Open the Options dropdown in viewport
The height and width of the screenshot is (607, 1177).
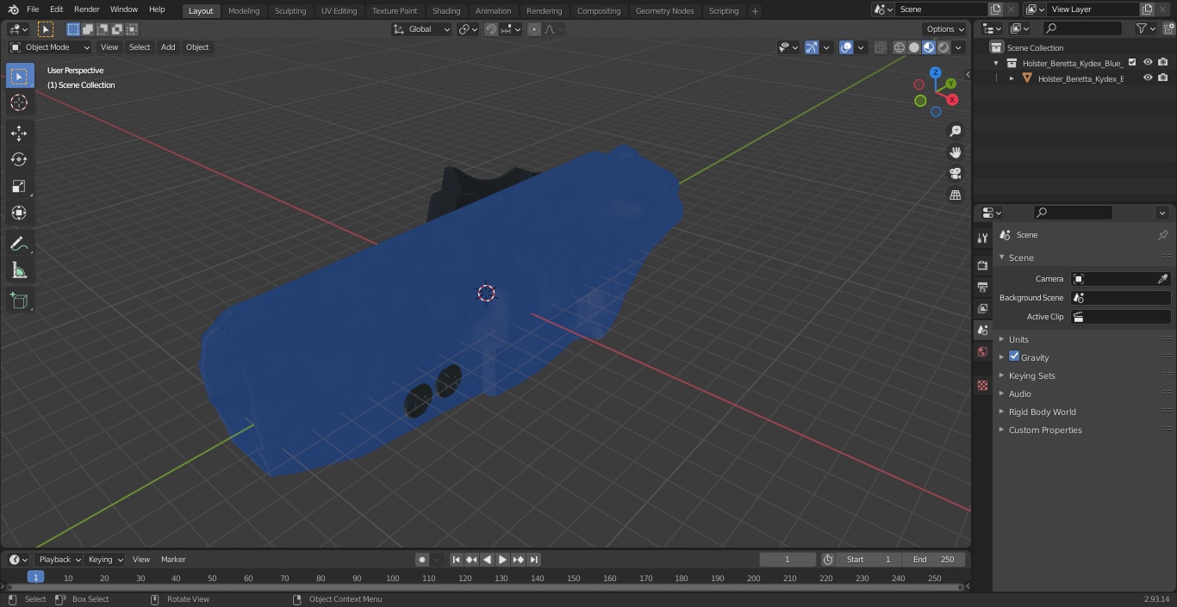pos(945,29)
